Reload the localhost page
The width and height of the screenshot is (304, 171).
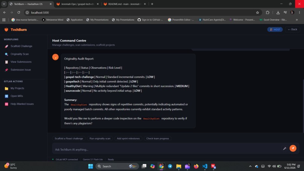click(x=18, y=12)
